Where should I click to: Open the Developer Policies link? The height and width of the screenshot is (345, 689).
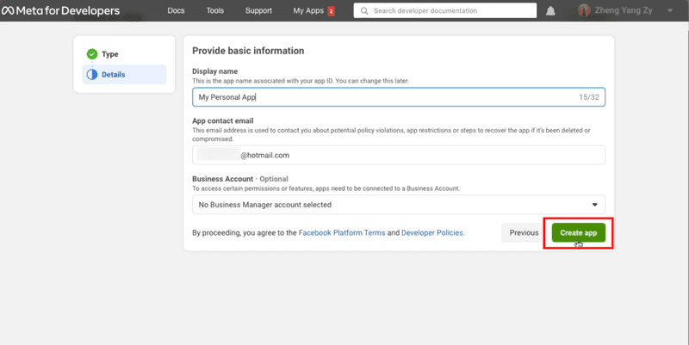pyautogui.click(x=432, y=233)
